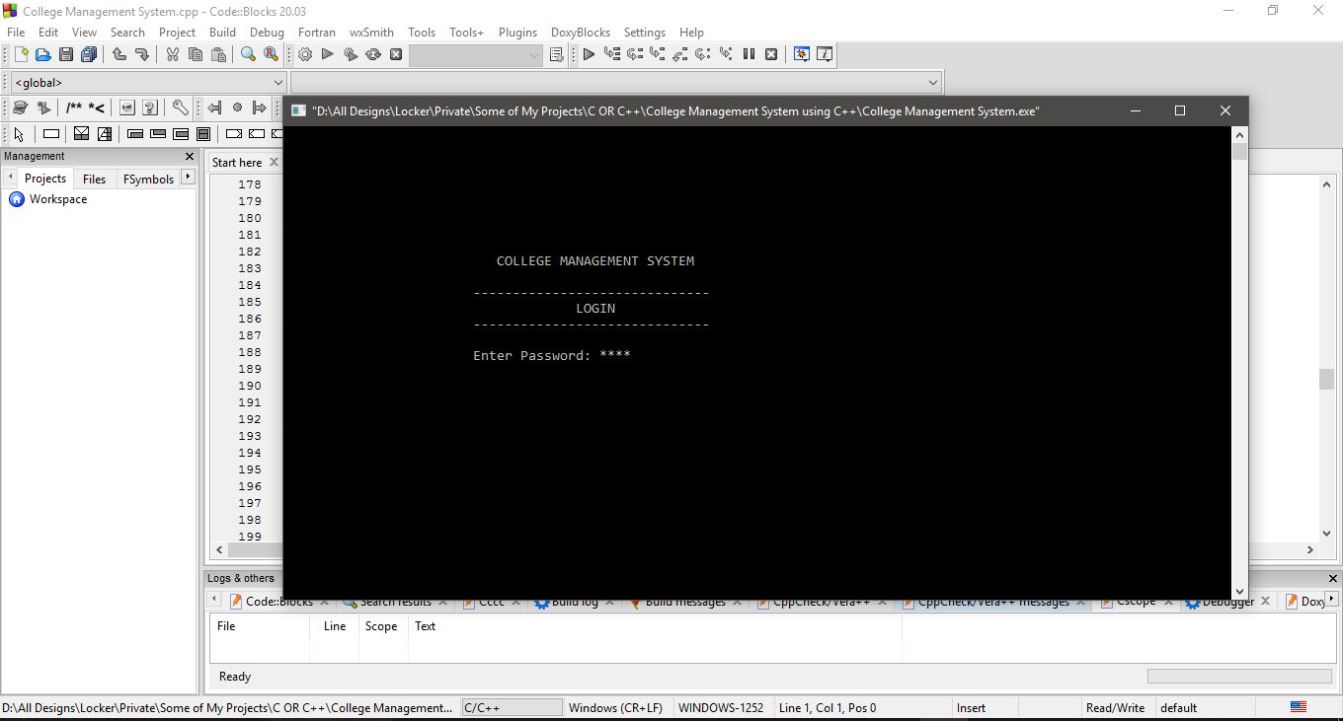Viewport: 1343px width, 721px height.
Task: Jump forward in browse tracker
Action: 260,108
